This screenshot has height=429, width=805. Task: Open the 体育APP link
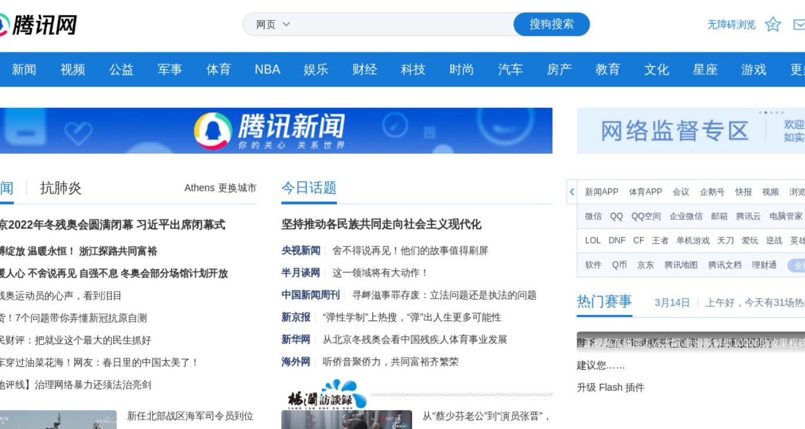tap(646, 192)
